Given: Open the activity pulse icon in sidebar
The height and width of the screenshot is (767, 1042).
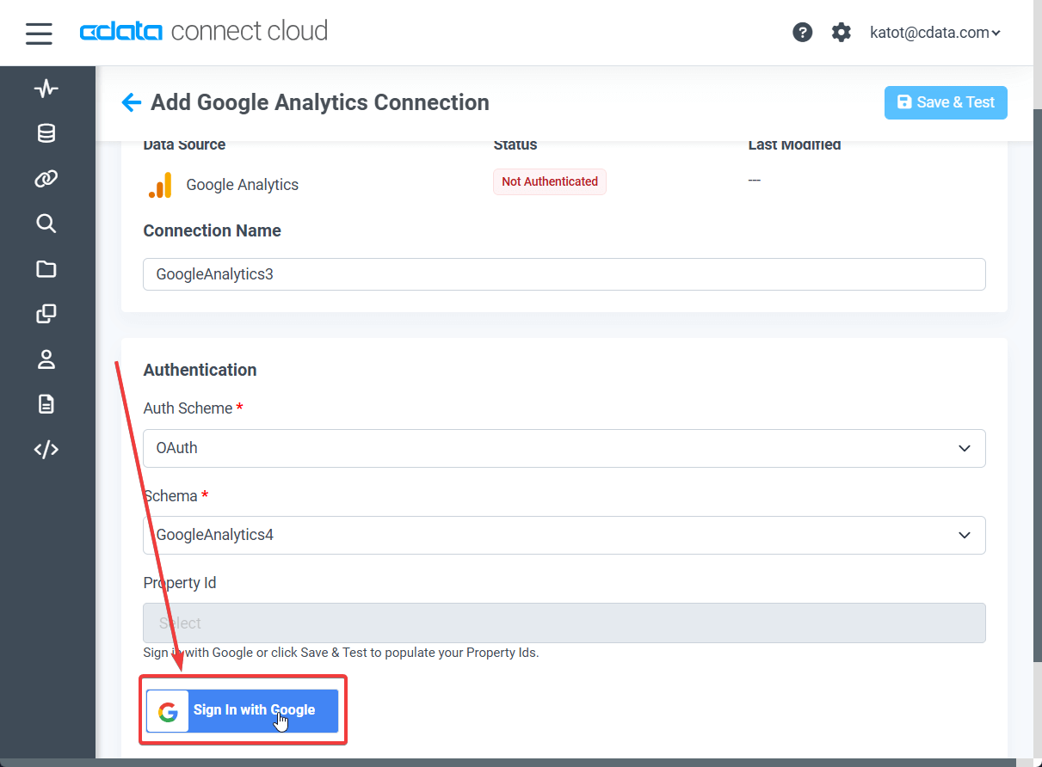Looking at the screenshot, I should pyautogui.click(x=46, y=89).
